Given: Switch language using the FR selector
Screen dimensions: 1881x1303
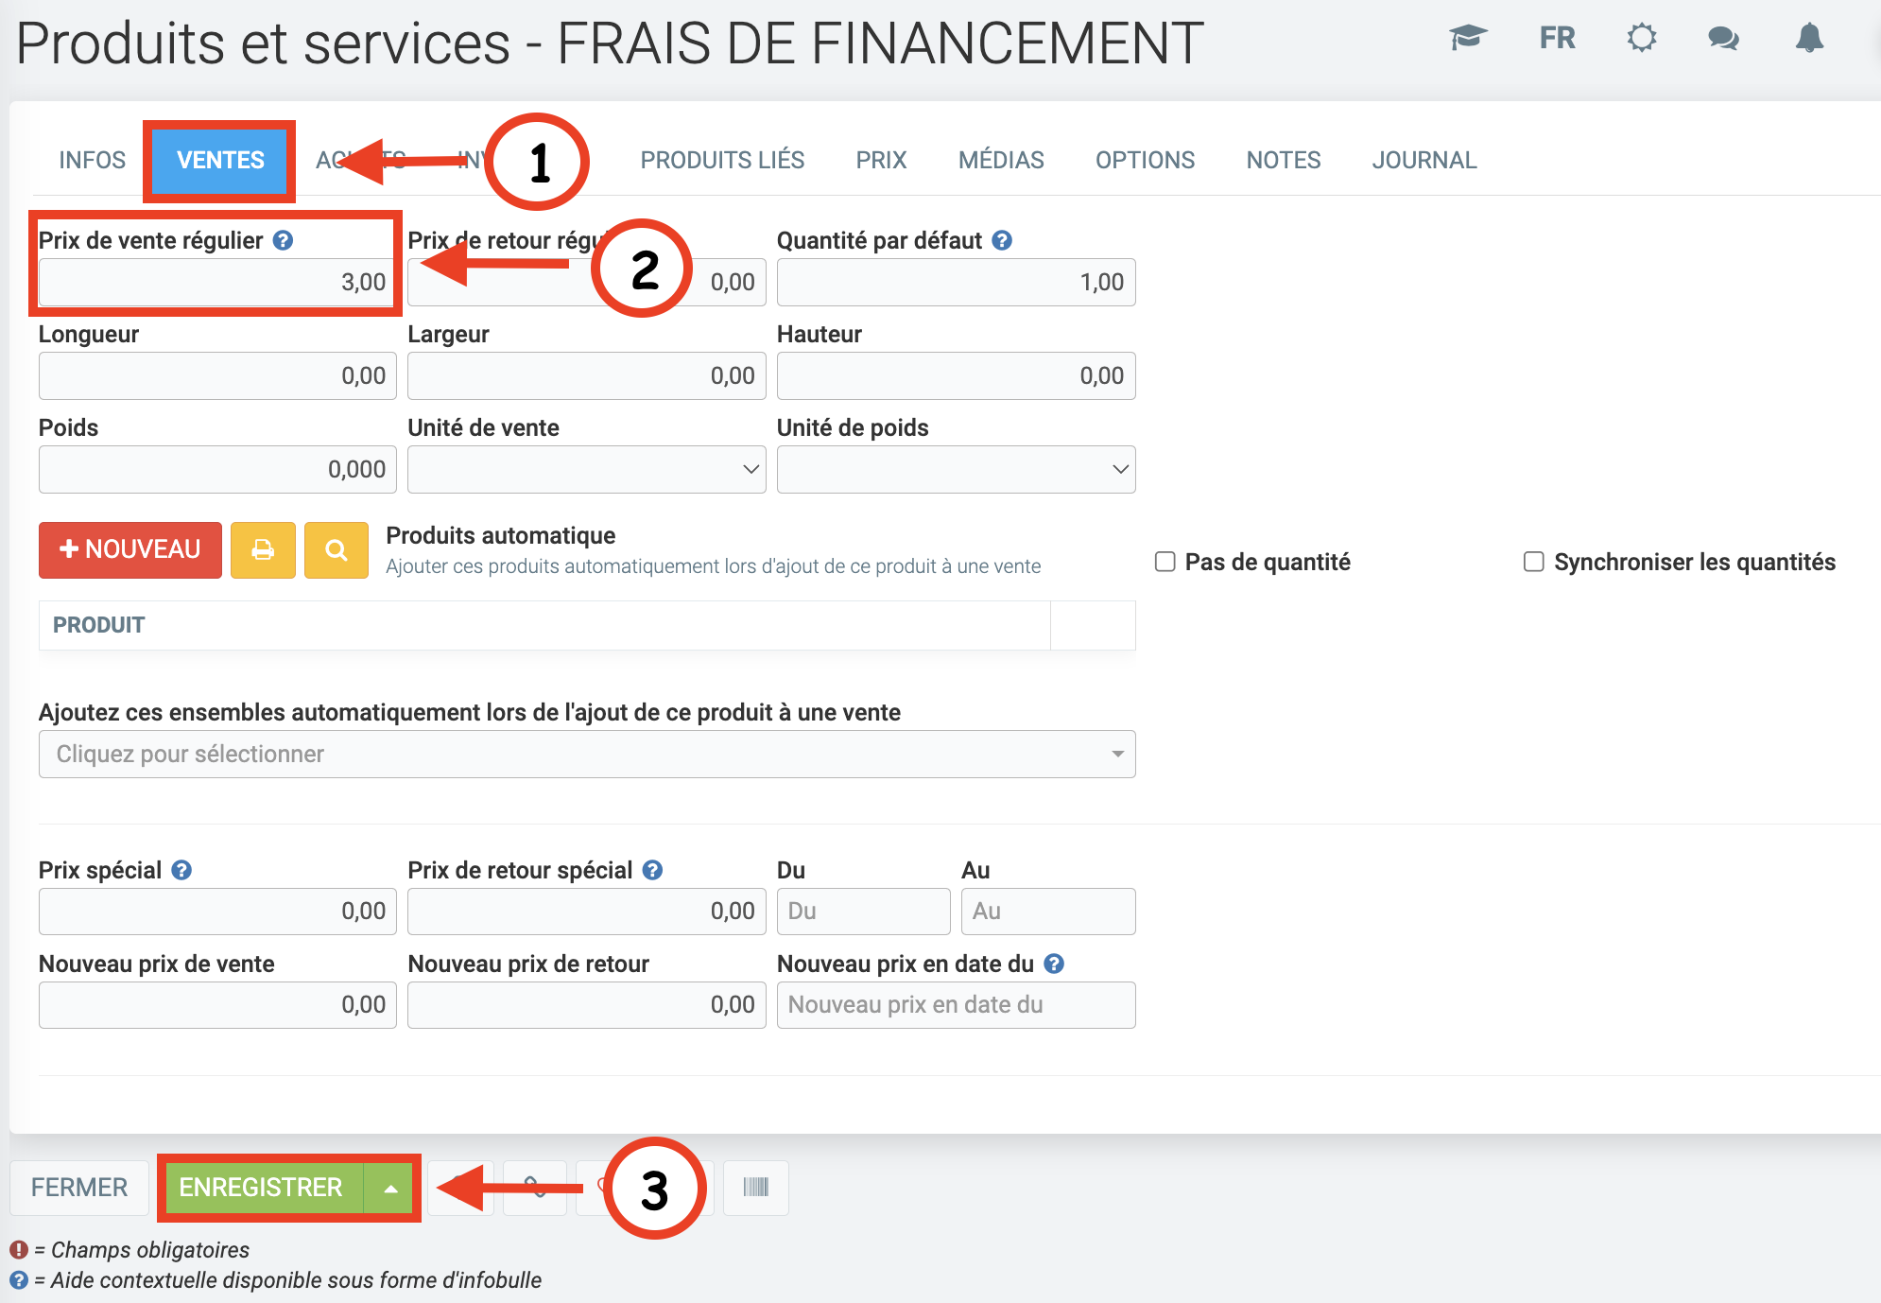Looking at the screenshot, I should coord(1557,38).
